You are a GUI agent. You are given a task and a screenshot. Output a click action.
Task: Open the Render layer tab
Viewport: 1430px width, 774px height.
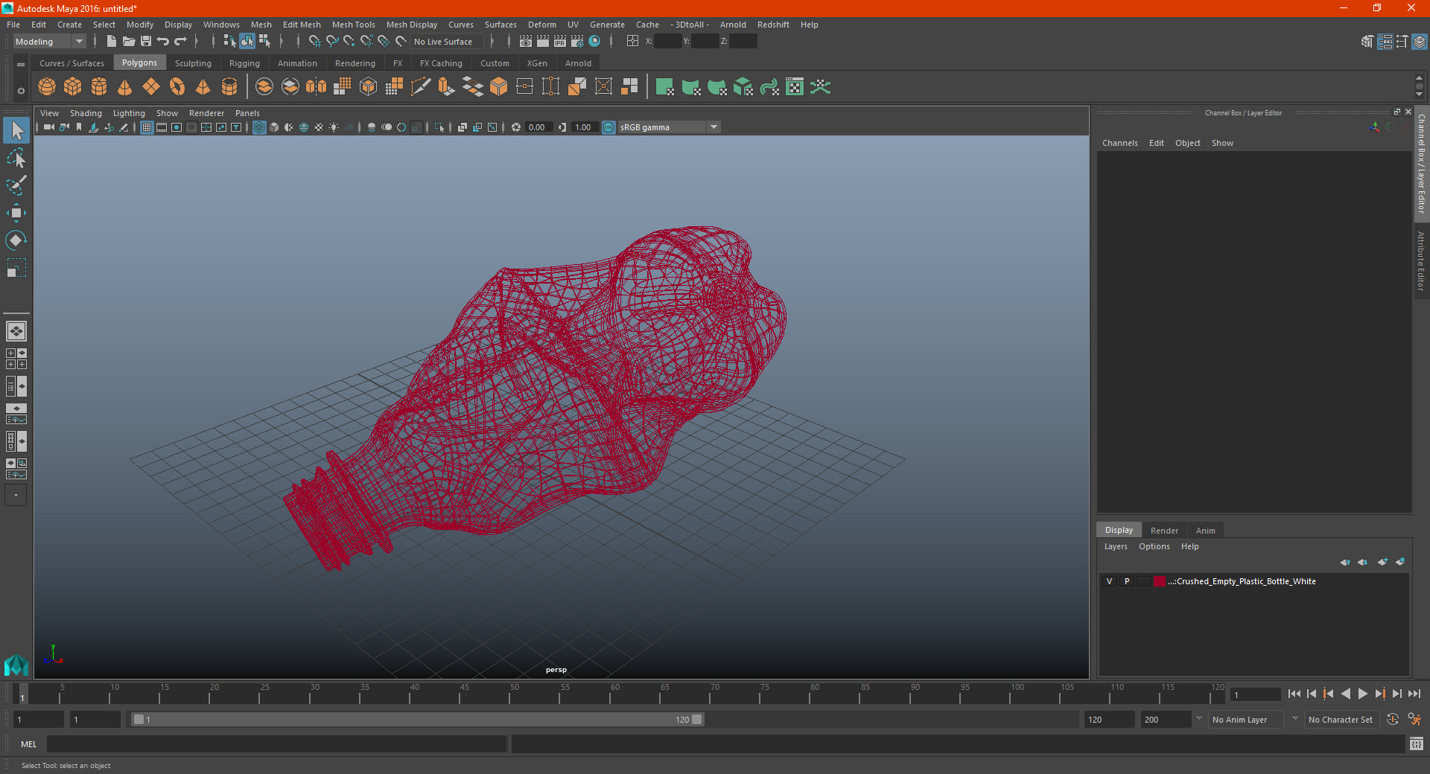click(1164, 531)
